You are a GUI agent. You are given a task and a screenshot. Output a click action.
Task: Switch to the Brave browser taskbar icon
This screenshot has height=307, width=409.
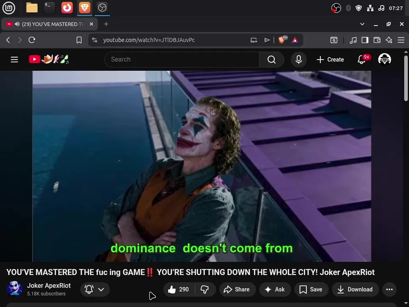(84, 8)
